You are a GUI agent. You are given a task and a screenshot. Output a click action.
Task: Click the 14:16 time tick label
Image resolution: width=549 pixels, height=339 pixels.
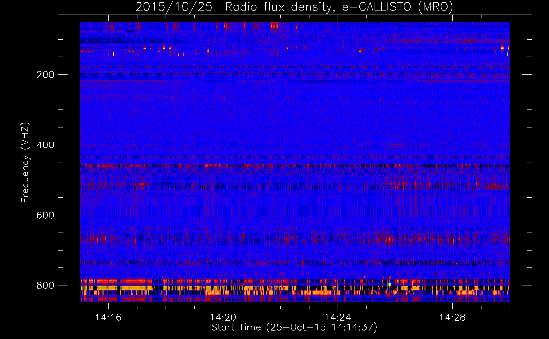[108, 317]
